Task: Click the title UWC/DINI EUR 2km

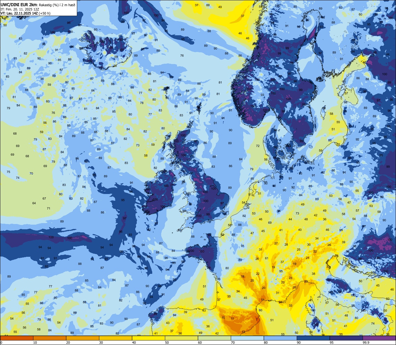Action: [x=19, y=4]
